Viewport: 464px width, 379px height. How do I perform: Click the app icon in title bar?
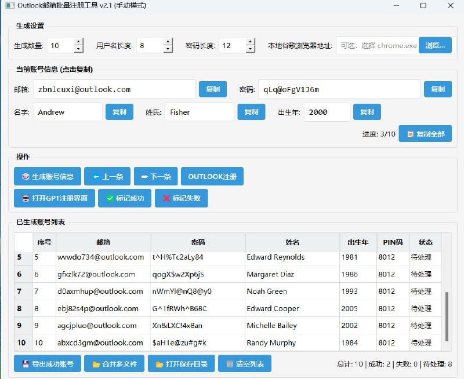pyautogui.click(x=10, y=5)
